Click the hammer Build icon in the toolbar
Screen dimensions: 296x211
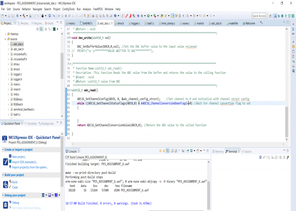[24, 16]
